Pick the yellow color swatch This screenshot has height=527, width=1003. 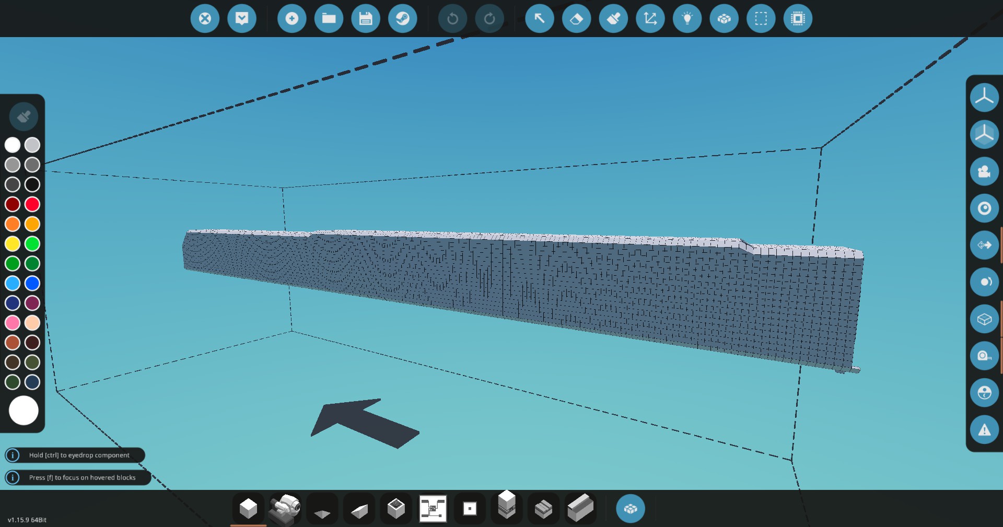pyautogui.click(x=13, y=244)
